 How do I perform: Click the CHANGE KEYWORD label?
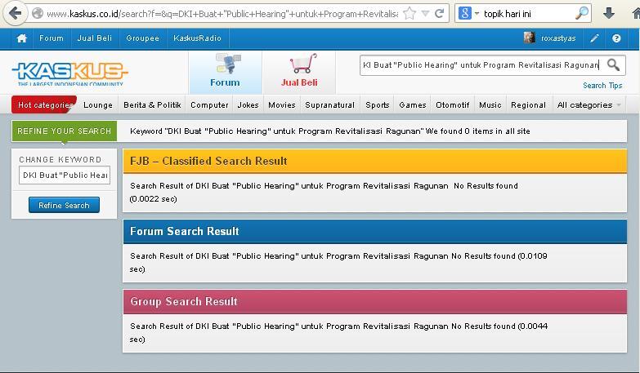(60, 160)
